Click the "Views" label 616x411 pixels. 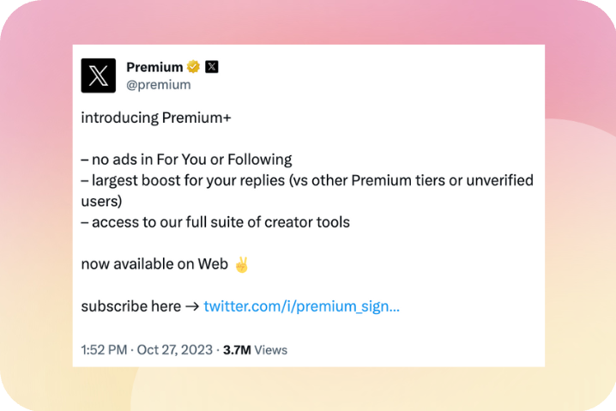270,350
